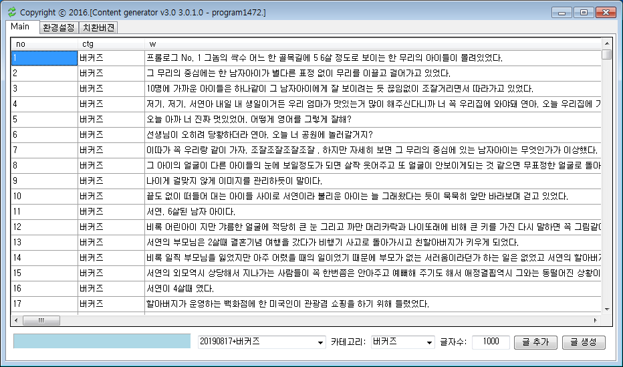Select the Main tab

[x=20, y=27]
